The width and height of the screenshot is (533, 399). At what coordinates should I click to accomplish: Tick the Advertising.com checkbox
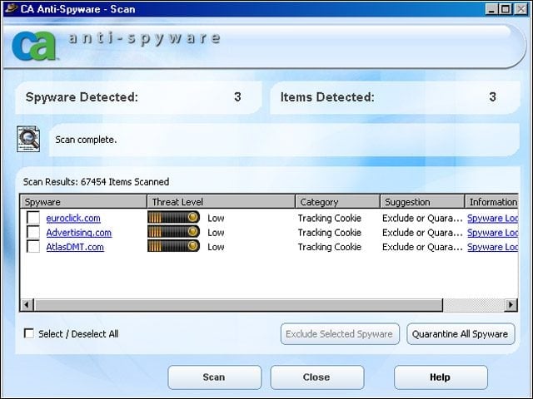coord(33,232)
